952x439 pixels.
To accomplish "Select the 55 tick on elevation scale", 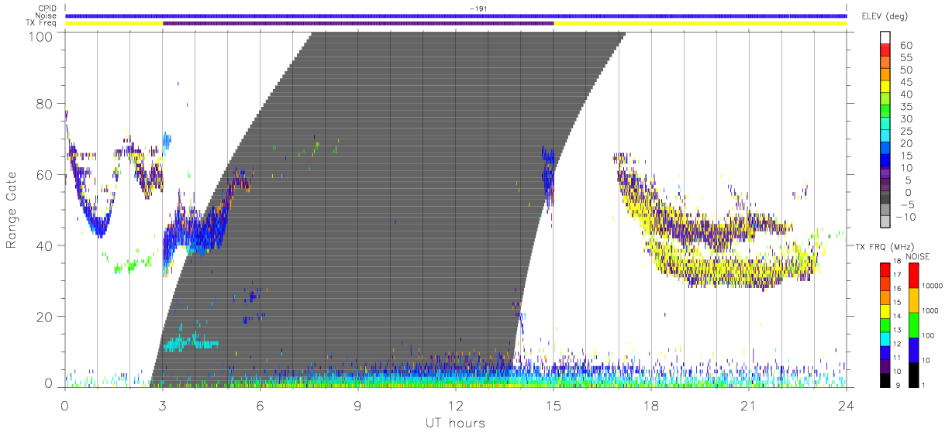I will pos(907,58).
